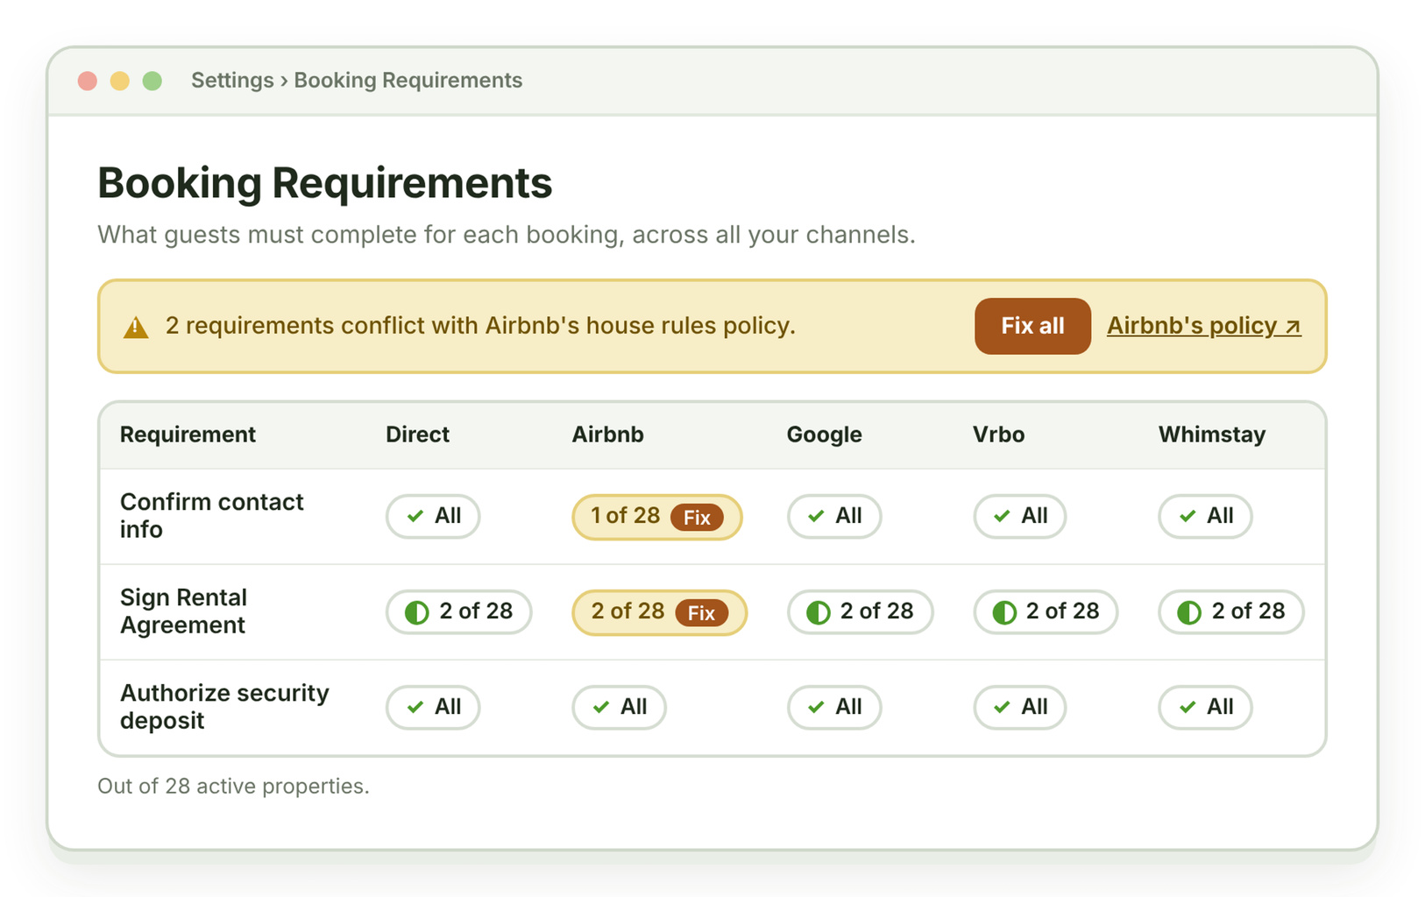The height and width of the screenshot is (897, 1425).
Task: Click the Booking Requirements page heading
Action: (x=325, y=184)
